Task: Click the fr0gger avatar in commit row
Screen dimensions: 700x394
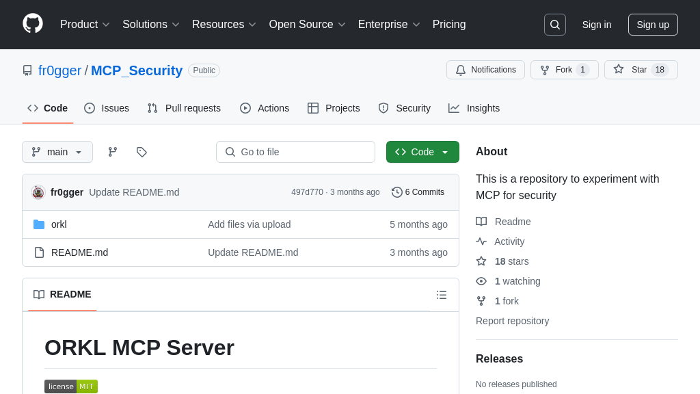Action: (x=38, y=192)
